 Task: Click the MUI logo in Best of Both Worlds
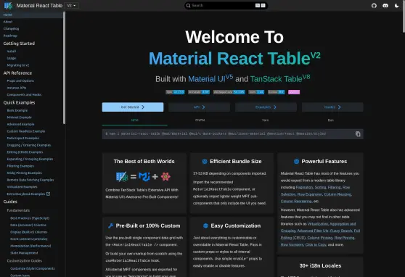pos(144,177)
